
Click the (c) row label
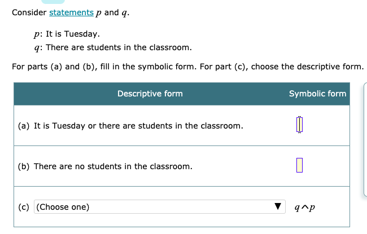pos(24,207)
